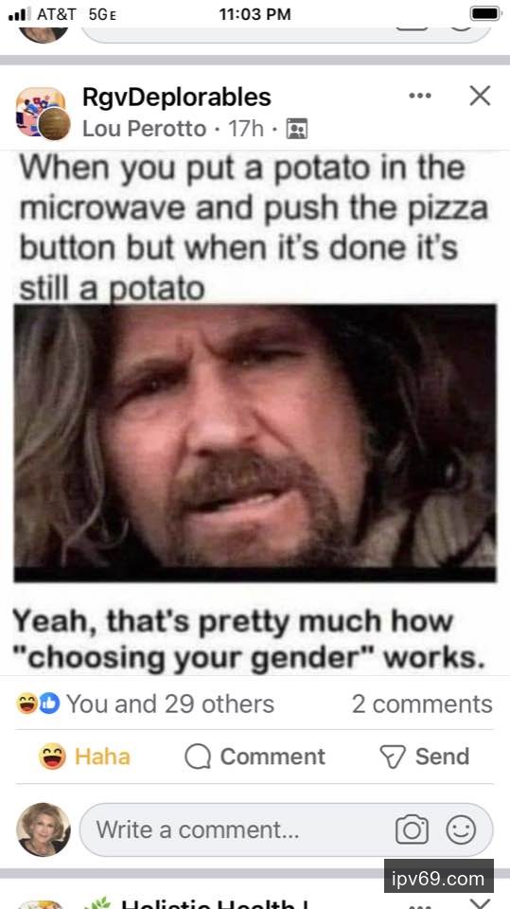Open the emoji smiley picker
The height and width of the screenshot is (909, 510).
click(461, 830)
